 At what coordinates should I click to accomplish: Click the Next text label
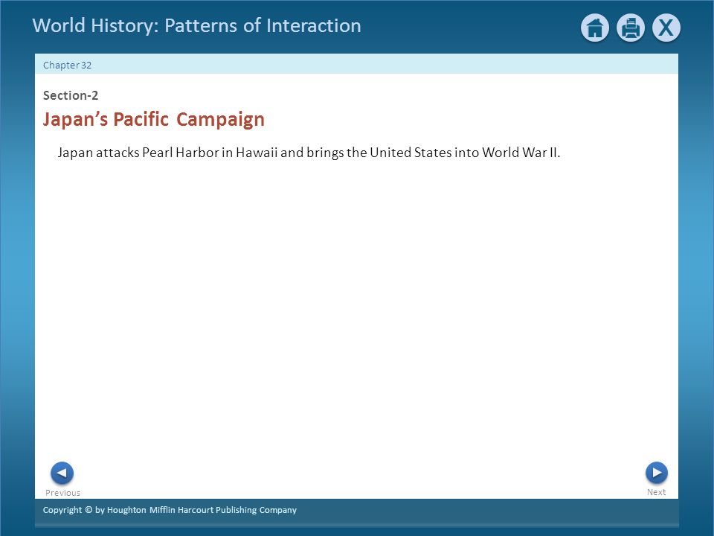656,492
